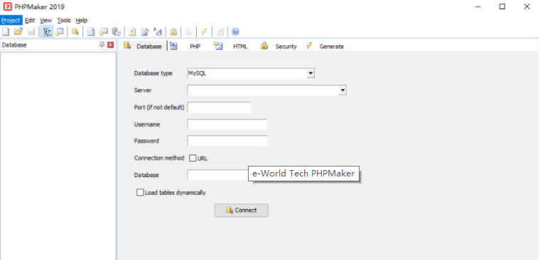This screenshot has width=540, height=260.
Task: Click the lightning bolt Generate toolbar icon
Action: click(204, 32)
